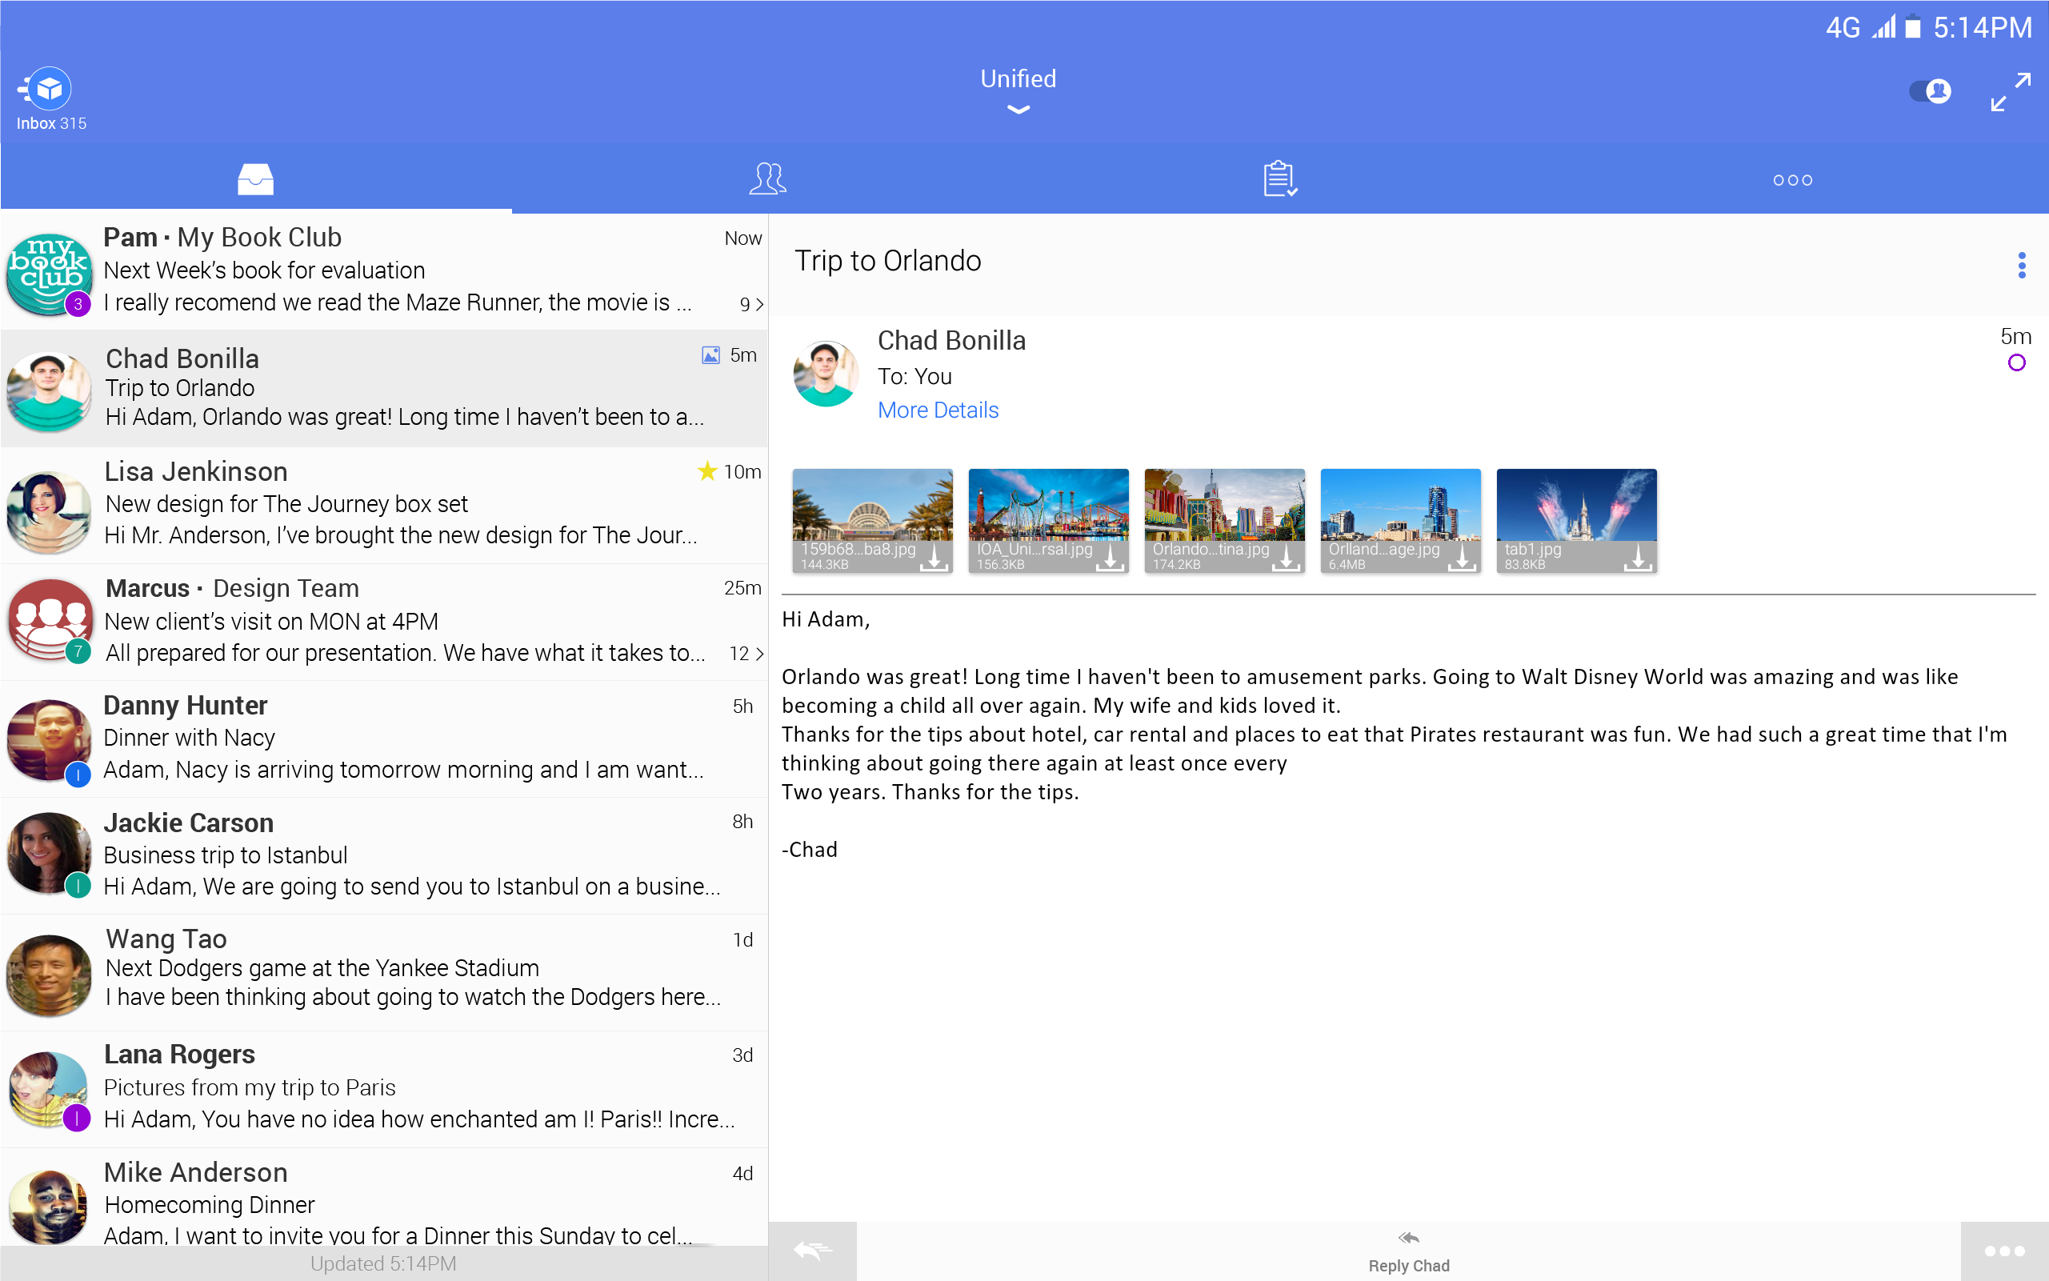Open More Details for Chad Bonilla
The height and width of the screenshot is (1281, 2049).
(x=937, y=410)
